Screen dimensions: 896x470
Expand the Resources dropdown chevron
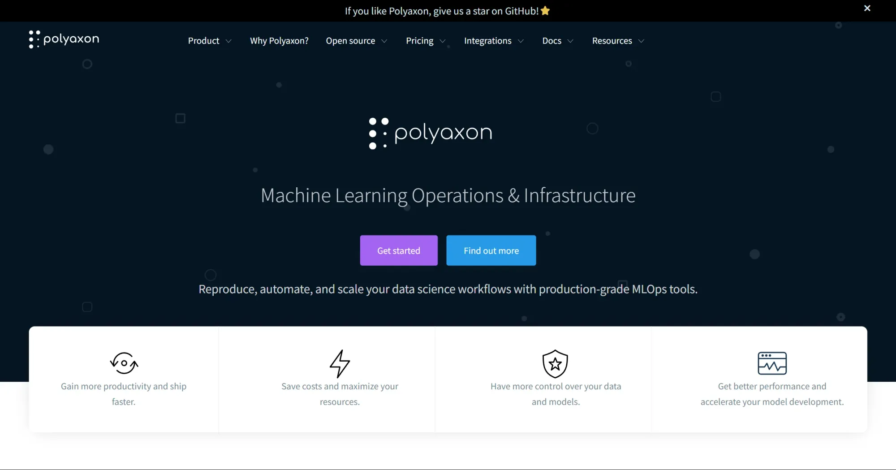tap(641, 41)
